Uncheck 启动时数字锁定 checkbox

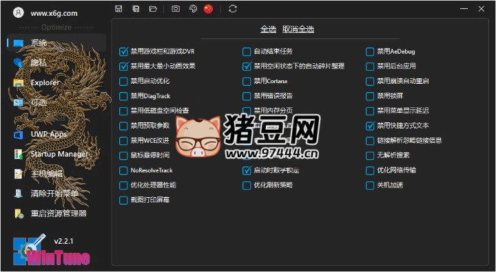[247, 170]
